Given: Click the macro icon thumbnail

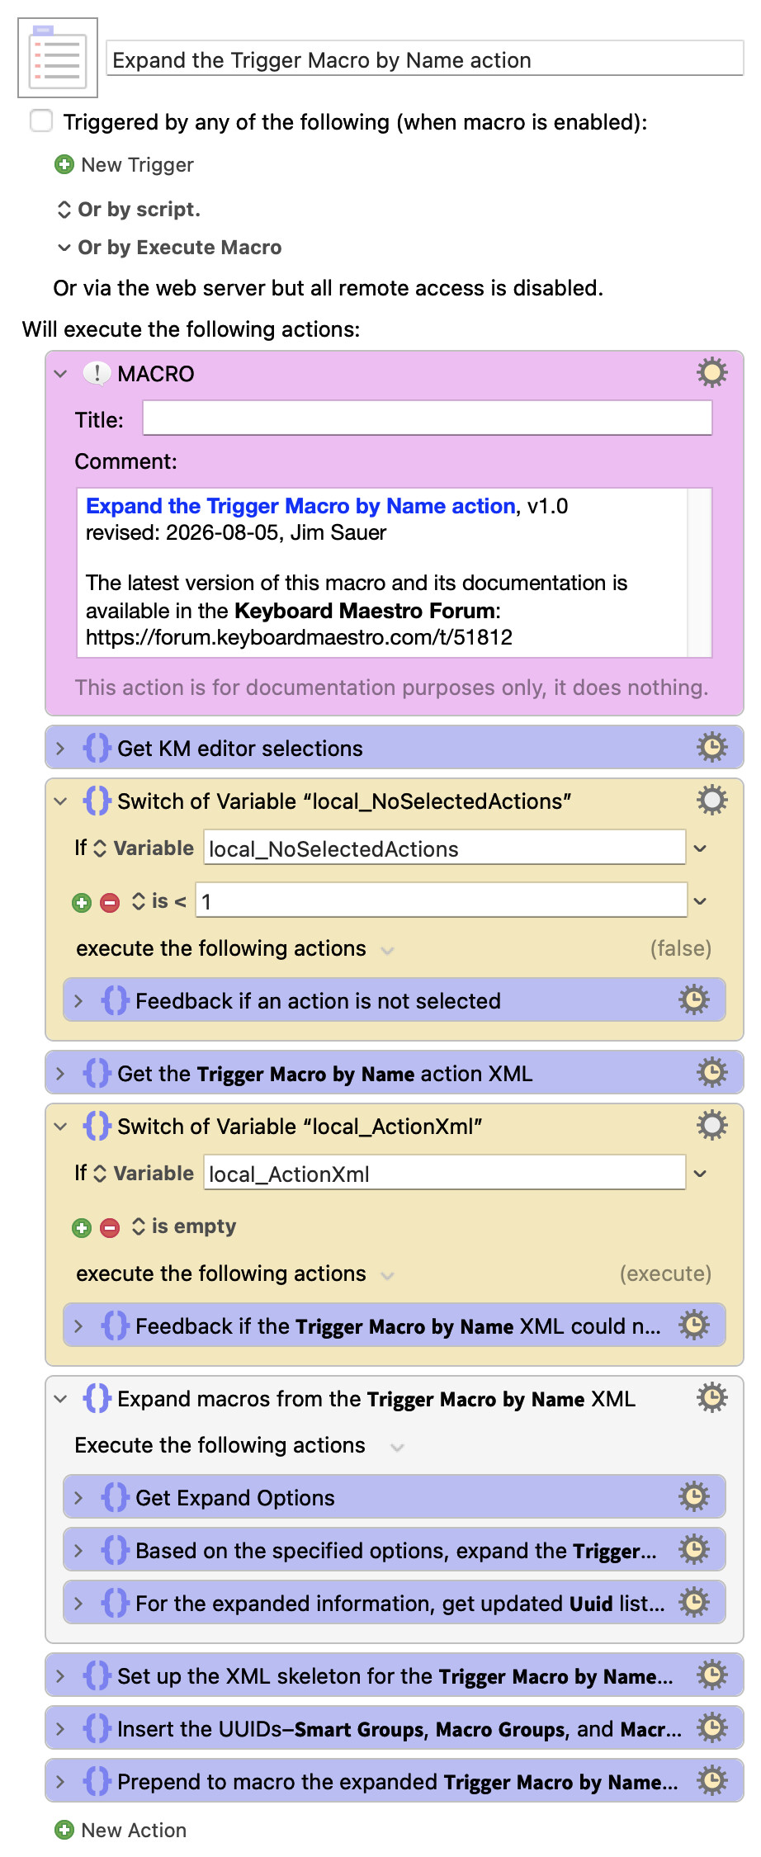Looking at the screenshot, I should 58,58.
